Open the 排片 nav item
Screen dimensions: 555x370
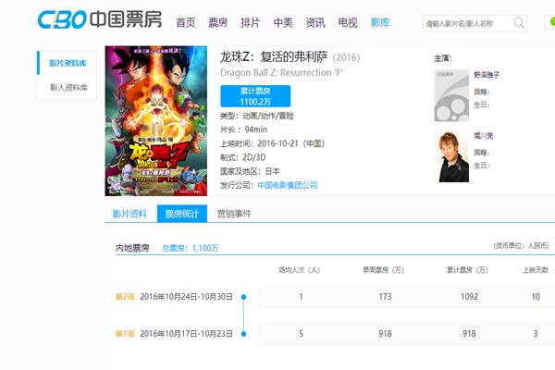(x=251, y=22)
